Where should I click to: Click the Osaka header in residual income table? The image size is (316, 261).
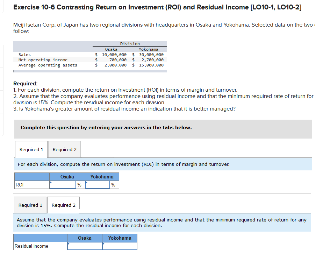pos(85,238)
